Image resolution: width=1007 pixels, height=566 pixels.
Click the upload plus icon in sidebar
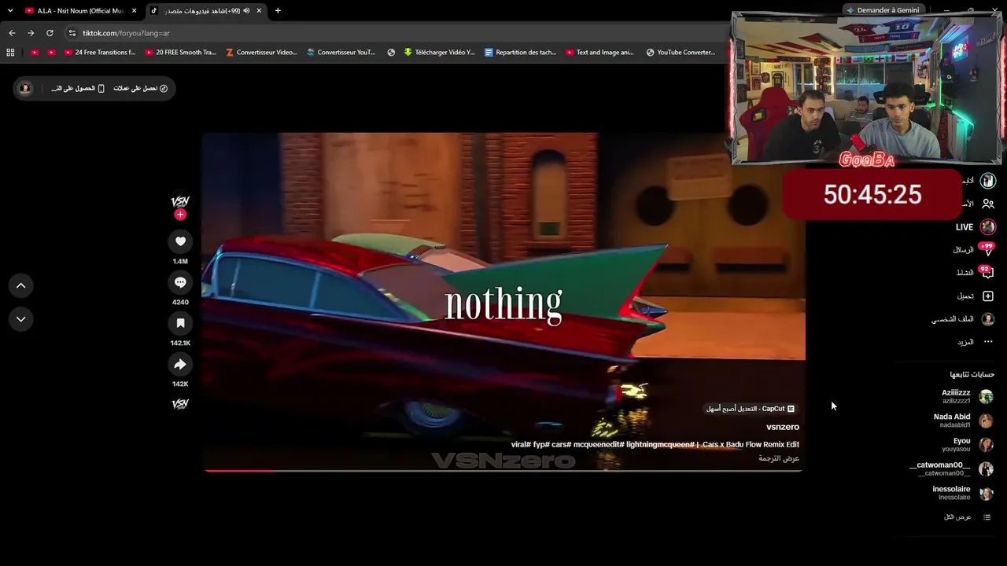988,296
